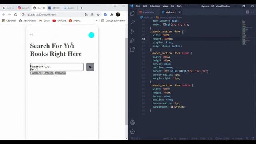Screen dimensions: 256x144
Task: Open the Source Control view
Action: point(132,31)
